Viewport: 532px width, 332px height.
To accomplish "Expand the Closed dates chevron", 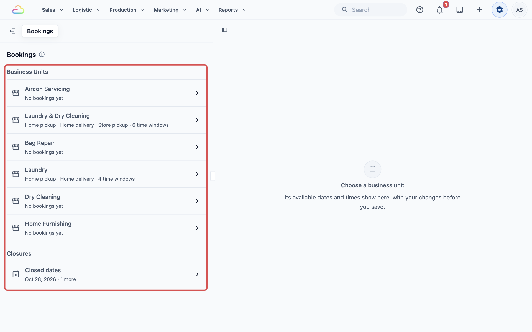I will click(x=197, y=274).
